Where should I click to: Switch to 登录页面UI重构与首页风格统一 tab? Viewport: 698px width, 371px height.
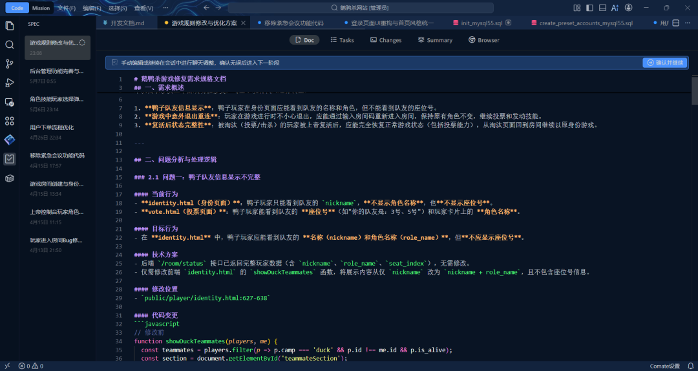392,23
